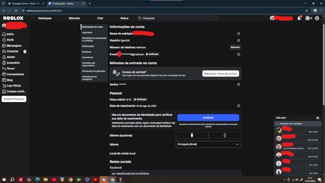325x183 pixels.
Task: Switch to the Segurança settings tab
Action: [87, 32]
